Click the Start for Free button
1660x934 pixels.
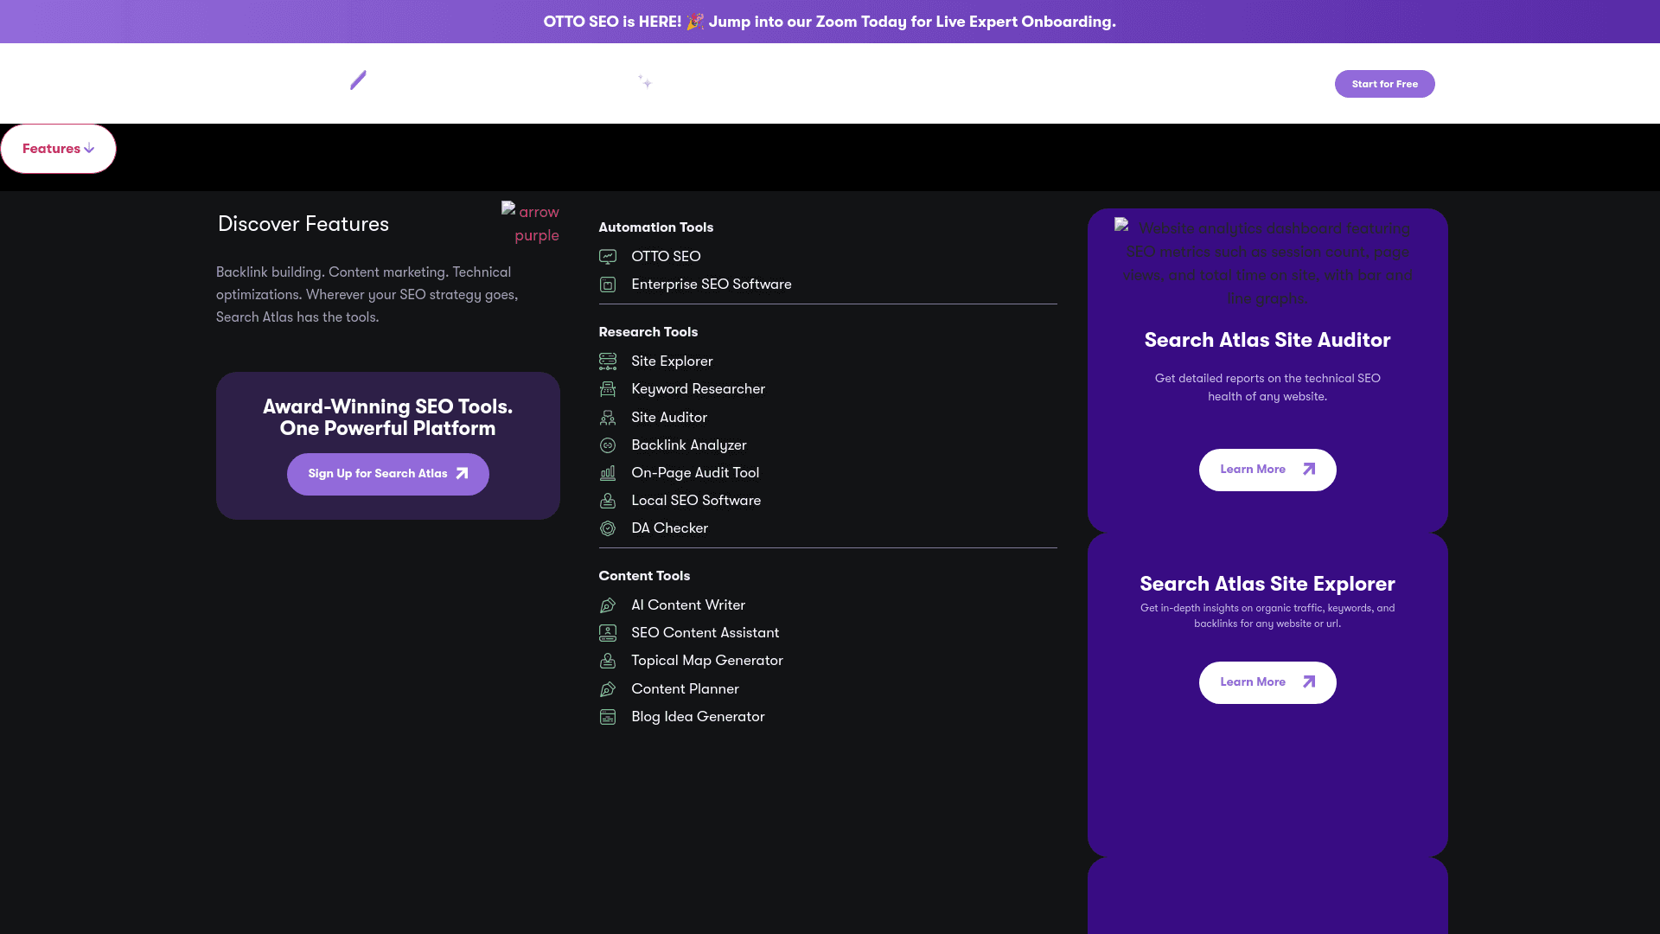tap(1384, 84)
